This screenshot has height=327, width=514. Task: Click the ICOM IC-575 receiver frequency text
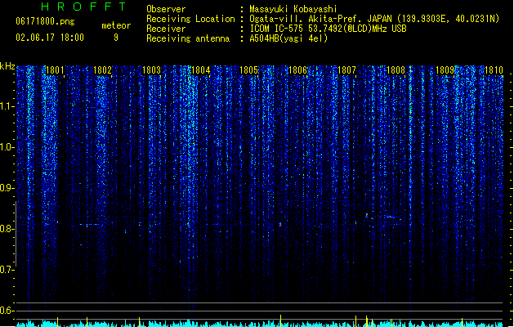pyautogui.click(x=329, y=29)
